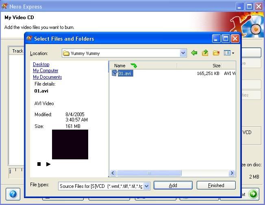Maximize the Select Files and Folders dialog
Image resolution: width=265 pixels, height=205 pixels.
(226, 39)
